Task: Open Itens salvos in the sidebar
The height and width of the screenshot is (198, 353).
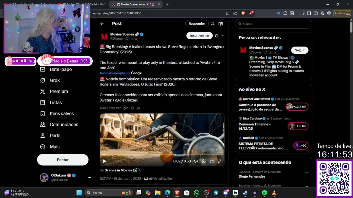Action: click(57, 114)
